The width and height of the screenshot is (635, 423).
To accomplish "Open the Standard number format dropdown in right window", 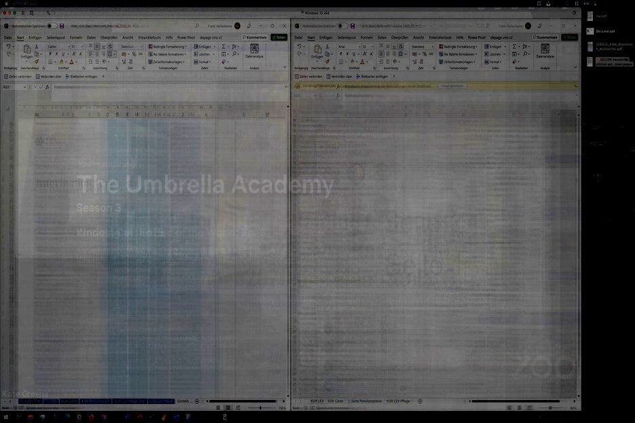I will pos(432,47).
